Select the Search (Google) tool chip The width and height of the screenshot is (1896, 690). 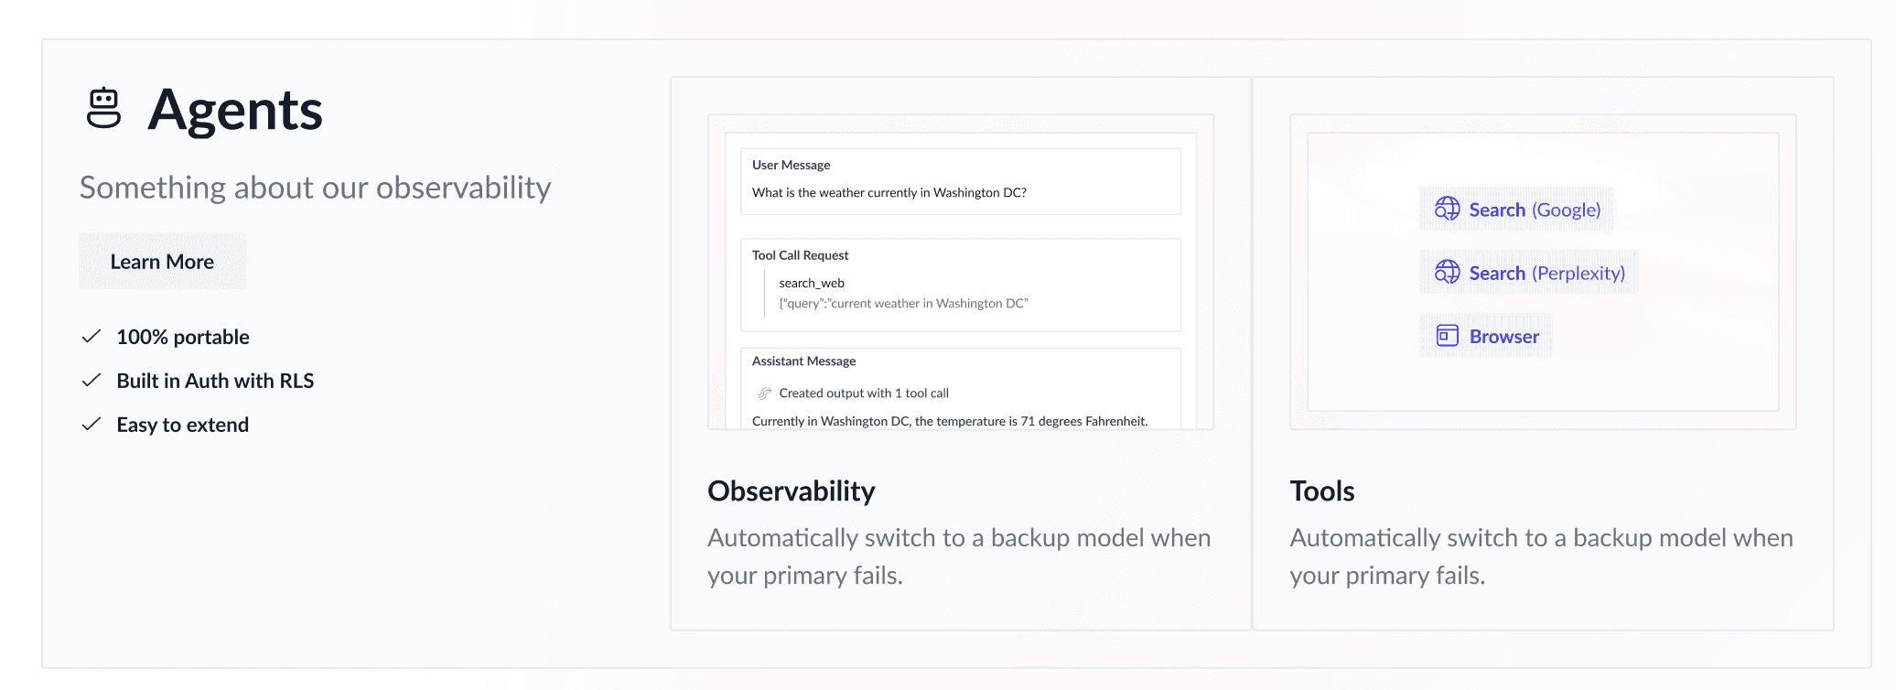pyautogui.click(x=1516, y=210)
